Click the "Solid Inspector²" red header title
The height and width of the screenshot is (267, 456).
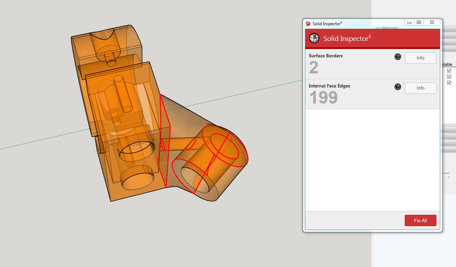[347, 38]
